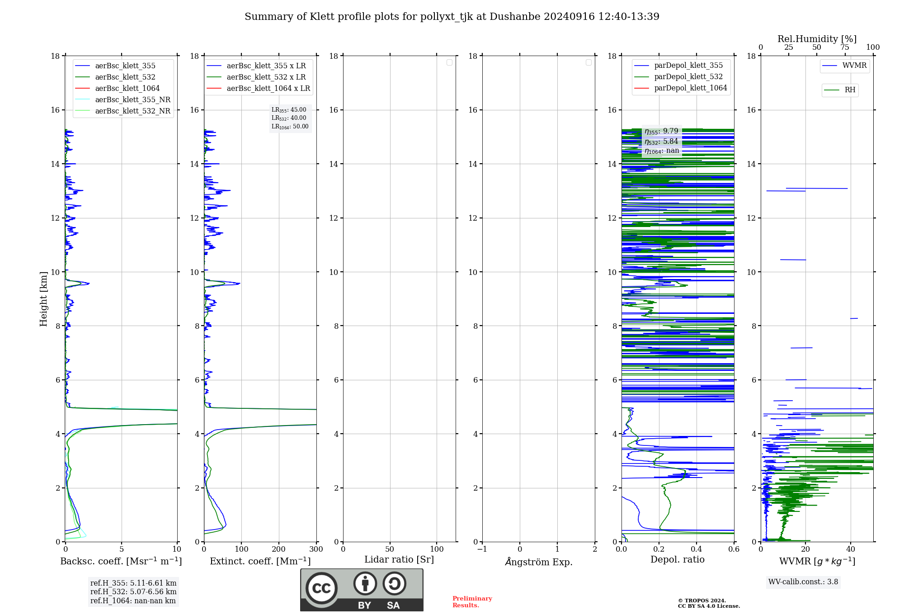
Task: Click the ref.H_532: 5.07-6.56 km text
Action: [x=133, y=592]
